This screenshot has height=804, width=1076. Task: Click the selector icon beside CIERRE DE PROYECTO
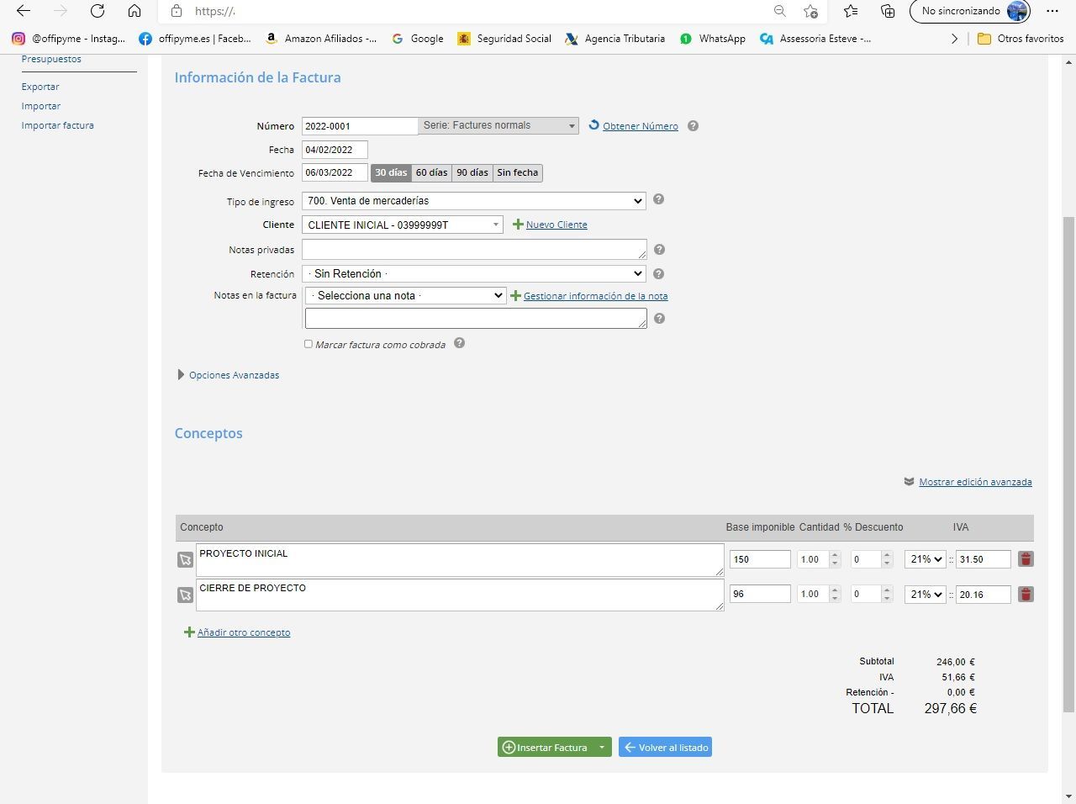tap(185, 595)
